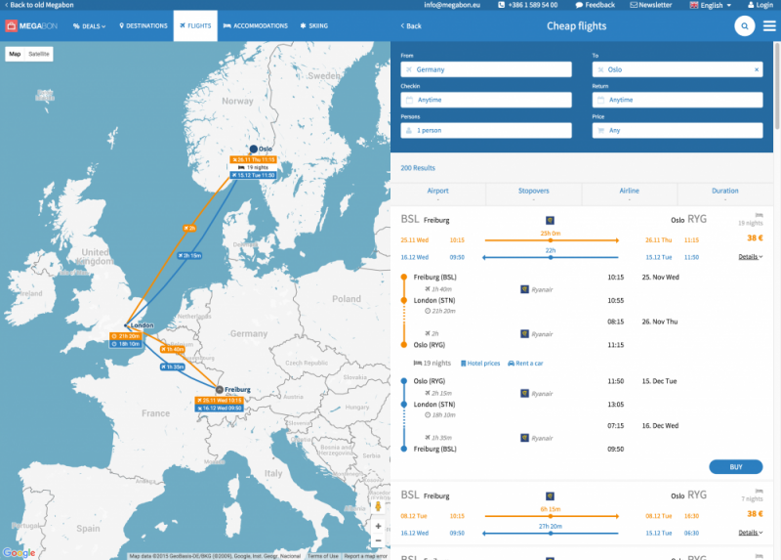
Task: Open the Duration filter column
Action: click(x=724, y=194)
